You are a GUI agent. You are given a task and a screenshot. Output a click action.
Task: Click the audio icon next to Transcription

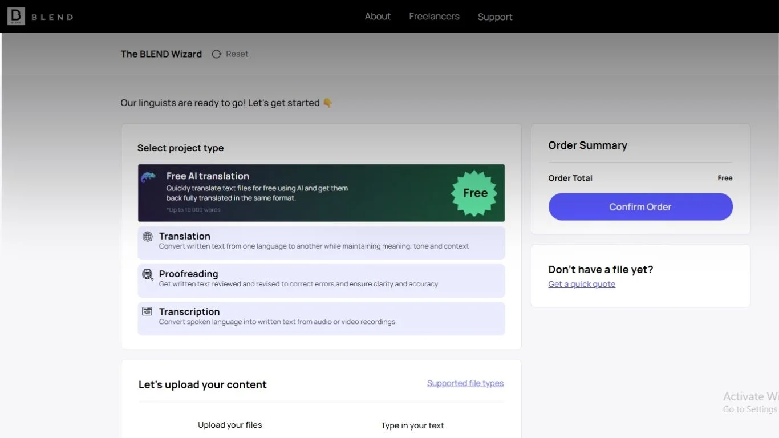click(x=147, y=311)
